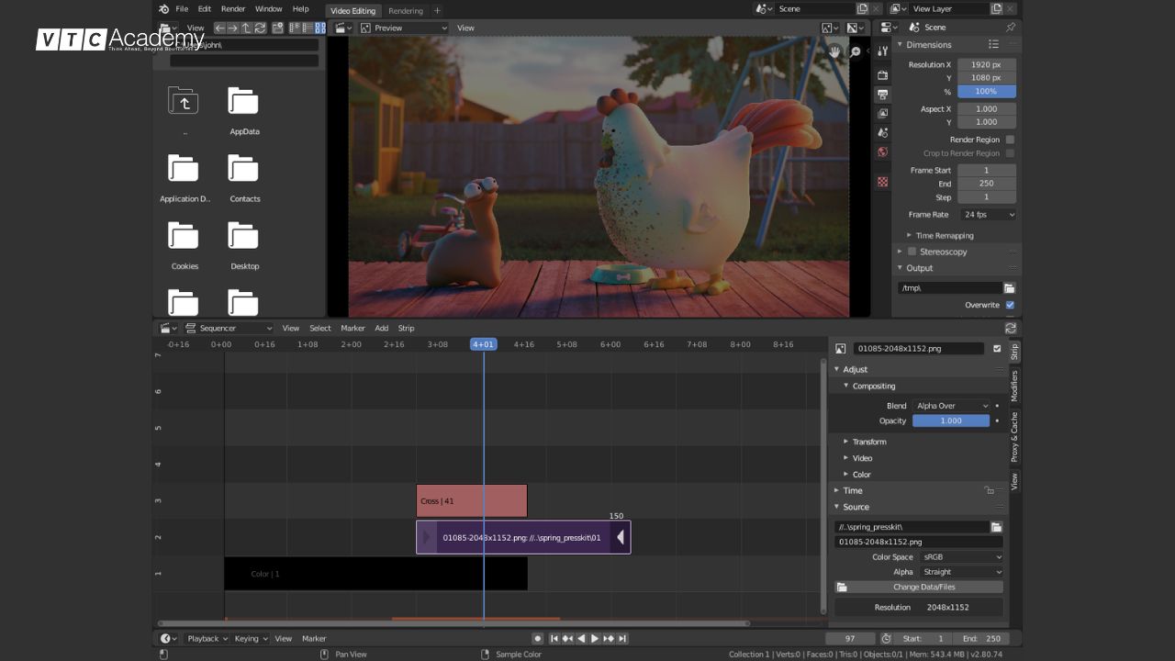Click the create new folder icon

coord(275,28)
